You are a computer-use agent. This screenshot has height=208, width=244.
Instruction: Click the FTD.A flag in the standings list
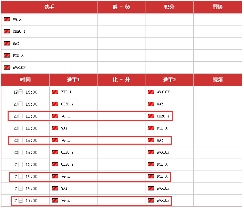tap(7, 55)
